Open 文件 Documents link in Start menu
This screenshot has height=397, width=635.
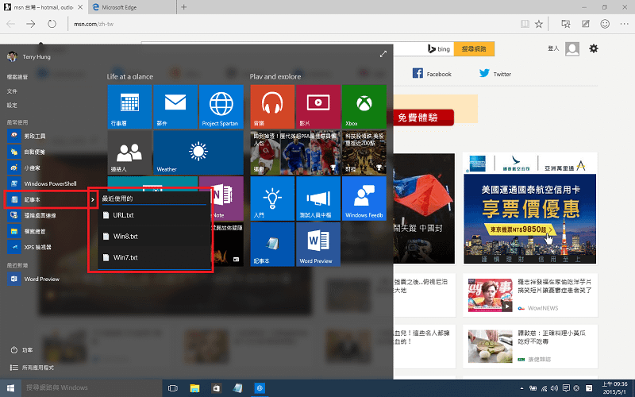[12, 91]
